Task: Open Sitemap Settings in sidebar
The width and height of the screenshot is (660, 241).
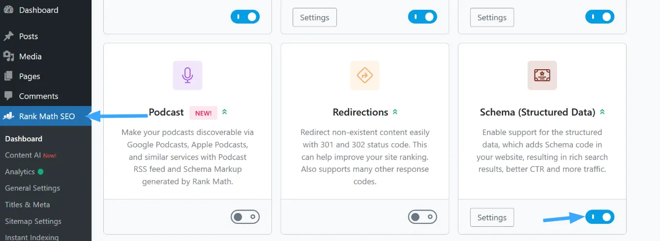Action: point(33,221)
